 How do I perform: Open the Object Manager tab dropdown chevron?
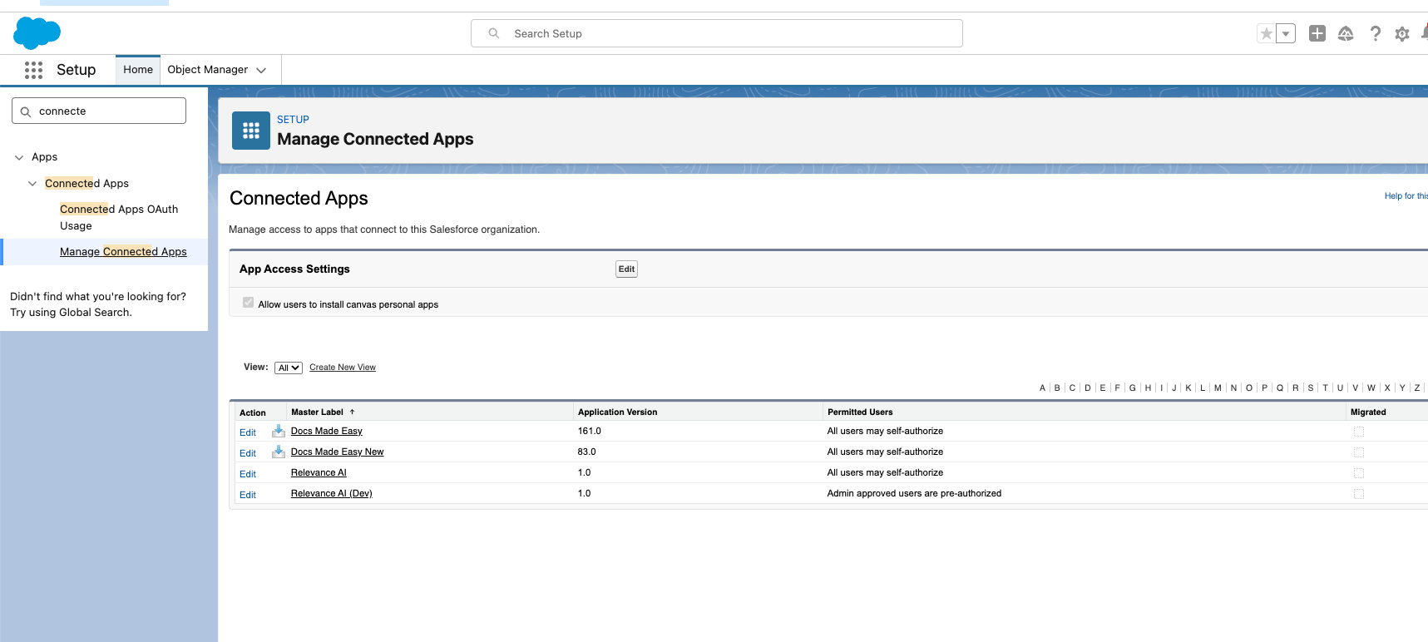click(261, 70)
